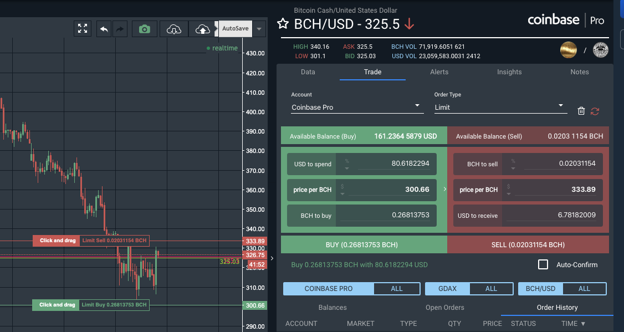The width and height of the screenshot is (624, 332).
Task: Sort order history by TIME column
Action: tap(574, 324)
